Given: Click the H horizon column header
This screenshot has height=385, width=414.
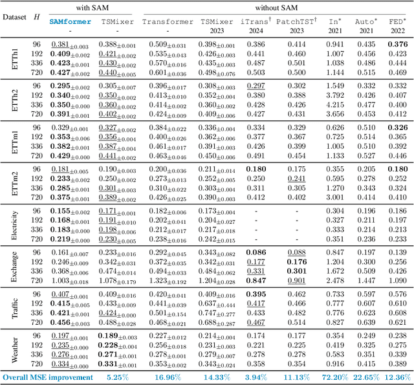Looking at the screenshot, I should 37,17.
